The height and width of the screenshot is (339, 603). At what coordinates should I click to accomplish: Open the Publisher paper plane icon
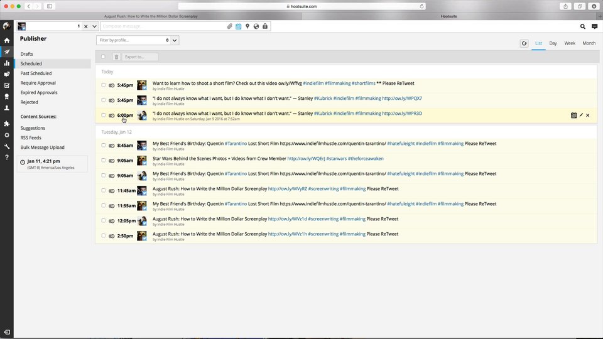(6, 51)
